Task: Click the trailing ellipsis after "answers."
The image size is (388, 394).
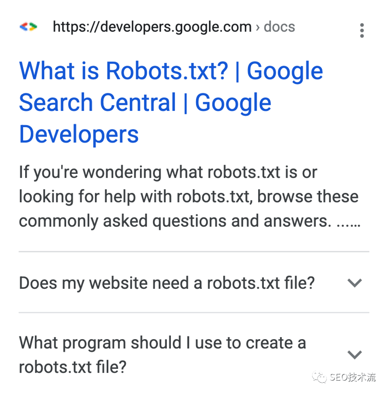Action: coord(348,225)
